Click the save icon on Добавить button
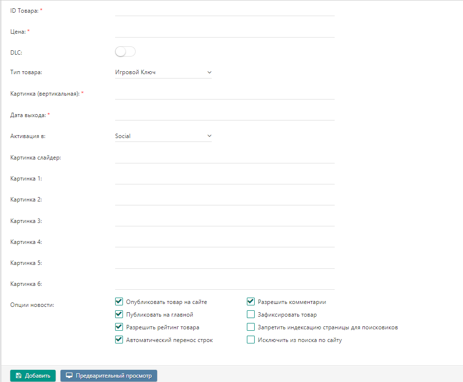This screenshot has width=463, height=382. 18,376
